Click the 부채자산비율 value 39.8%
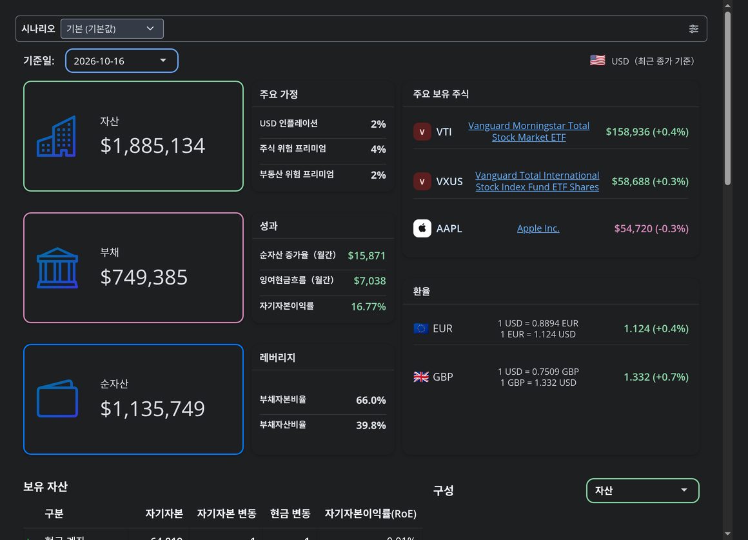The height and width of the screenshot is (540, 748). pyautogui.click(x=371, y=425)
